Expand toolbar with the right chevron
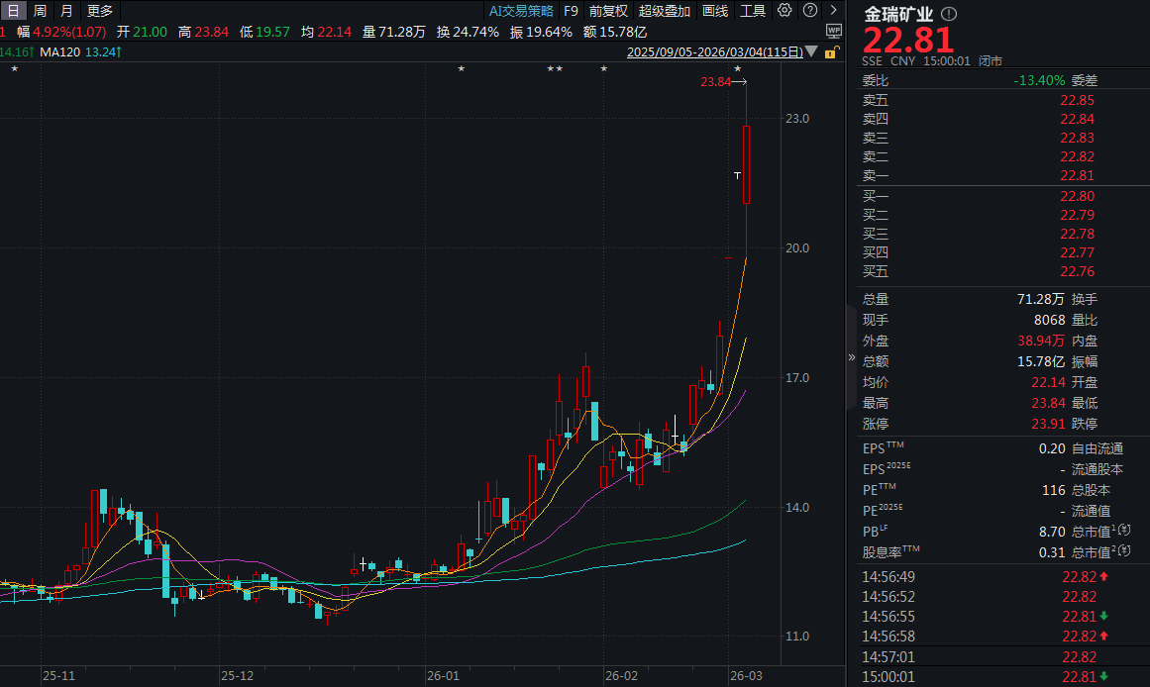The height and width of the screenshot is (687, 1150). (832, 11)
